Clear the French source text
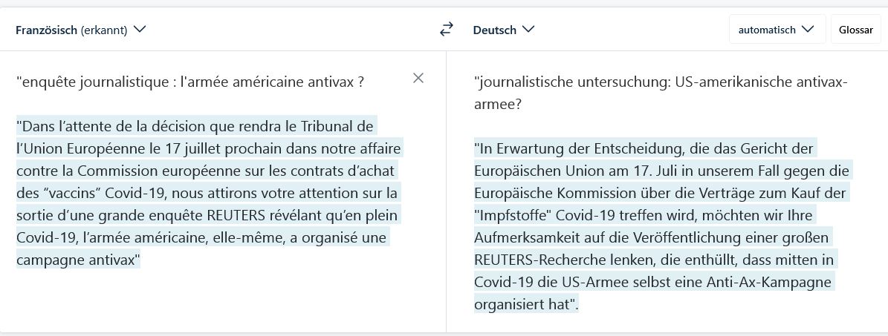This screenshot has width=888, height=336. (418, 78)
